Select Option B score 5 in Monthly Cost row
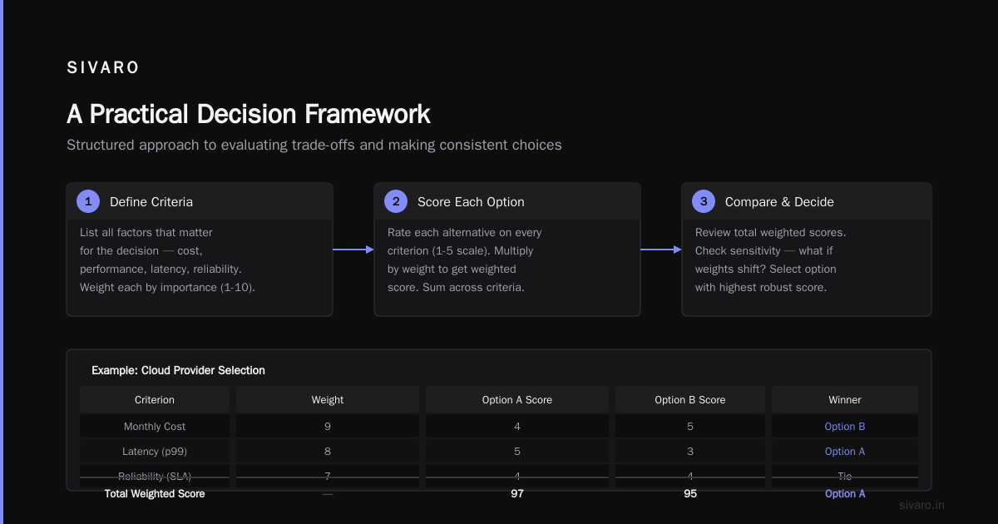Image resolution: width=998 pixels, height=524 pixels. tap(690, 426)
